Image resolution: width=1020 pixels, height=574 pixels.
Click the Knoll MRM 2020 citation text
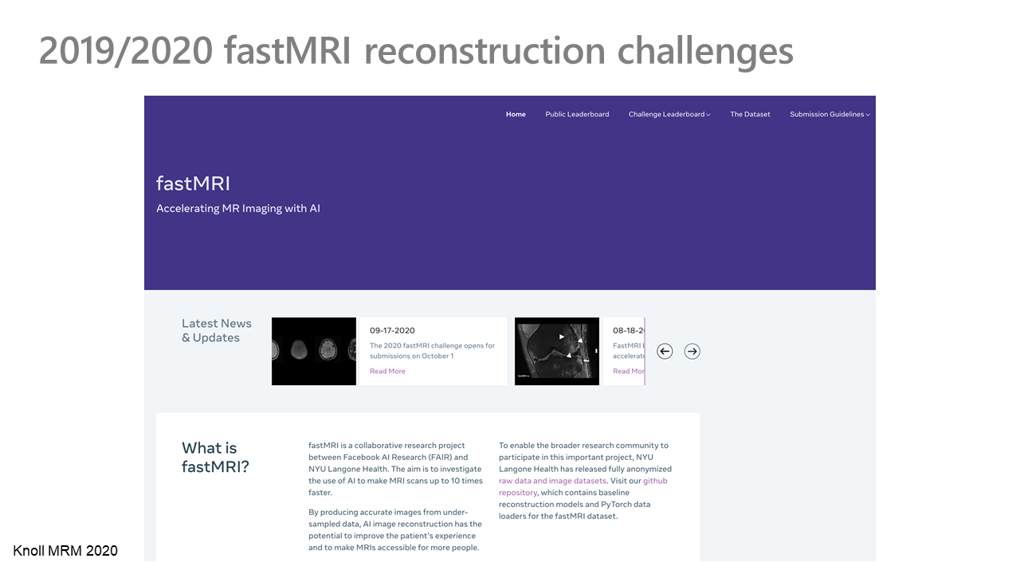(65, 551)
